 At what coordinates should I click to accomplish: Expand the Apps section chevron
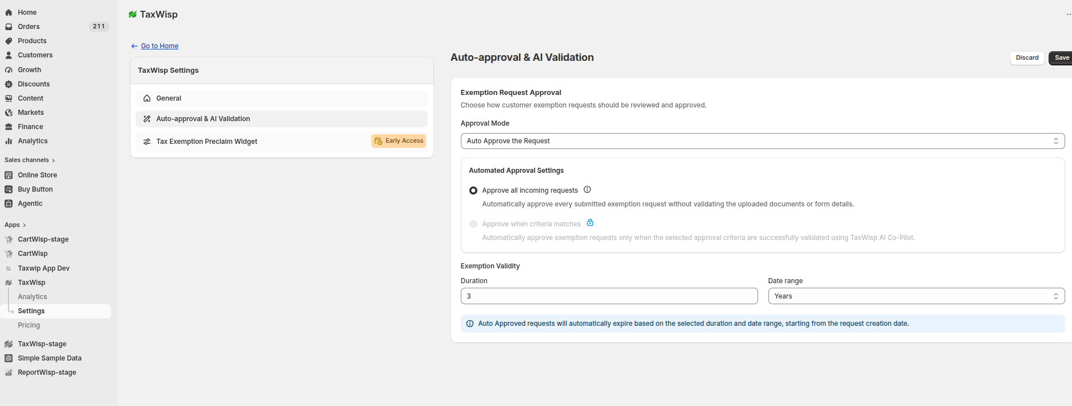[x=24, y=225]
